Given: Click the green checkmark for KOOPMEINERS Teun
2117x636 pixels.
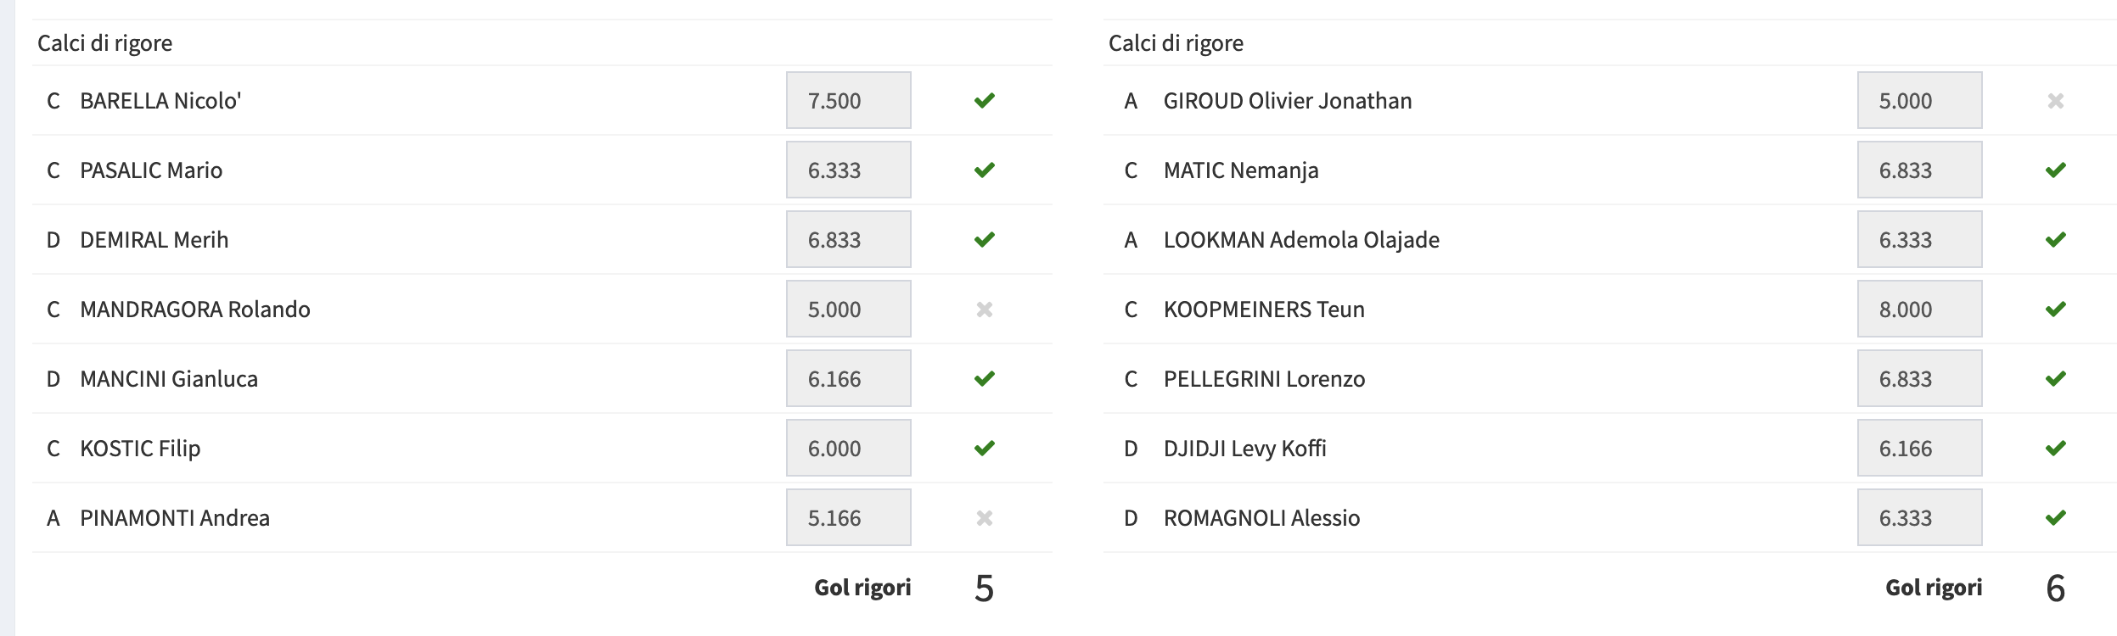Looking at the screenshot, I should [x=2056, y=310].
